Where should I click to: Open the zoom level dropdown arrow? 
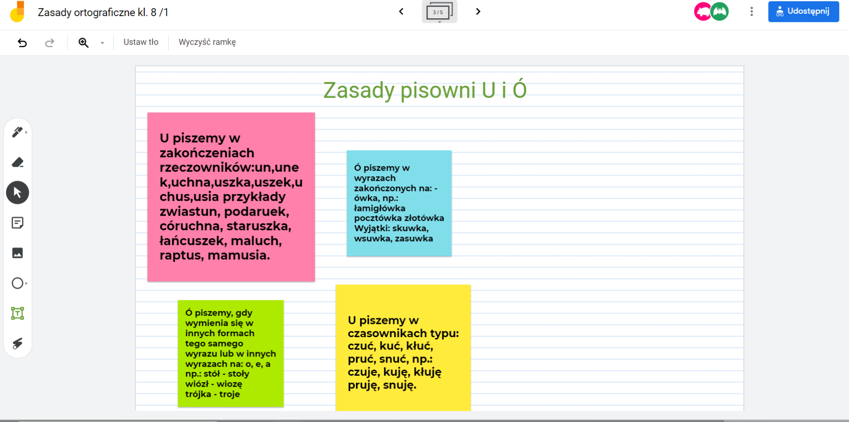coord(102,43)
